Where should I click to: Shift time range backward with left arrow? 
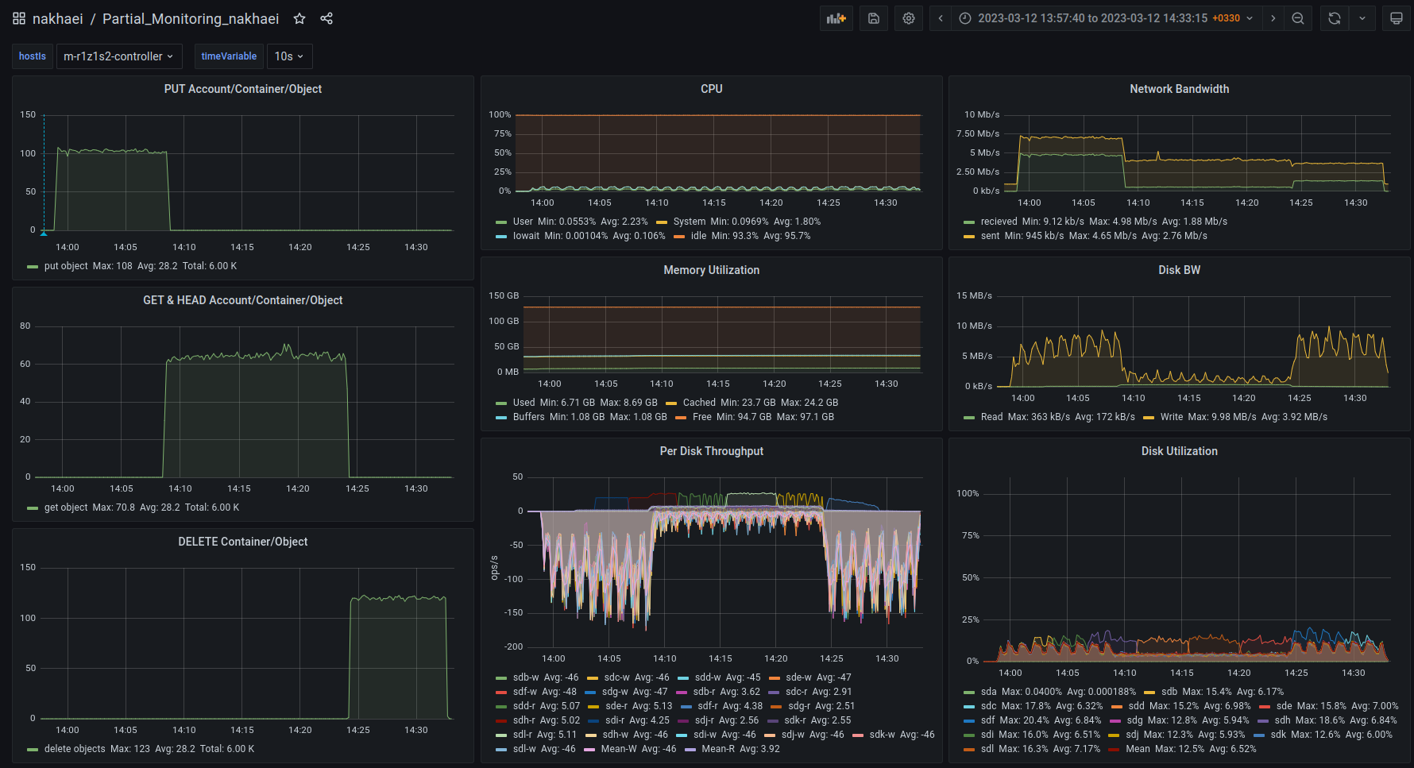941,18
